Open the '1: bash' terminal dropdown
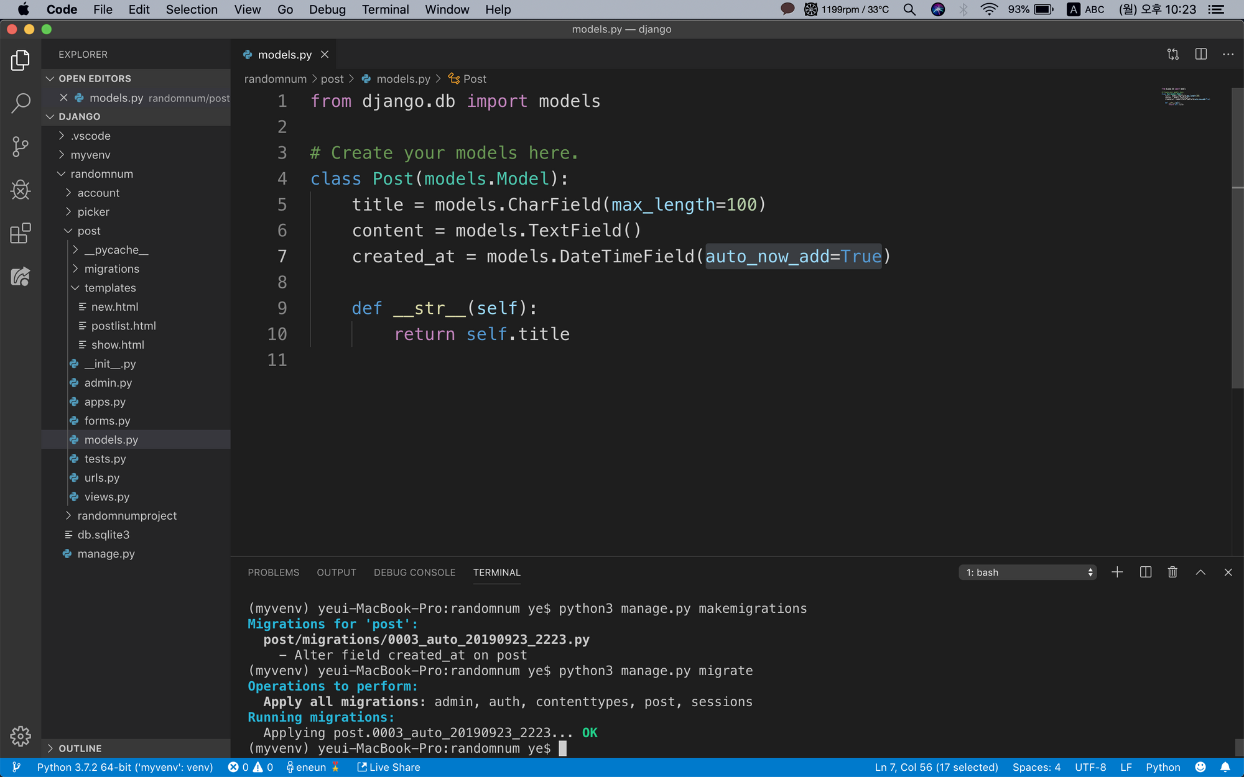 pos(1028,572)
